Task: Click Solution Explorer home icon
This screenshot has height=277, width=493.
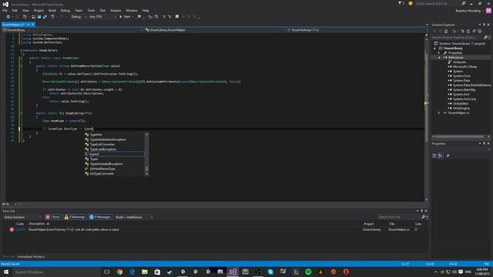Action: [446, 31]
